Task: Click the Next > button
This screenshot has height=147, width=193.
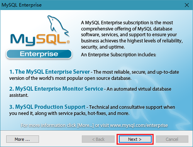Action: (135, 139)
